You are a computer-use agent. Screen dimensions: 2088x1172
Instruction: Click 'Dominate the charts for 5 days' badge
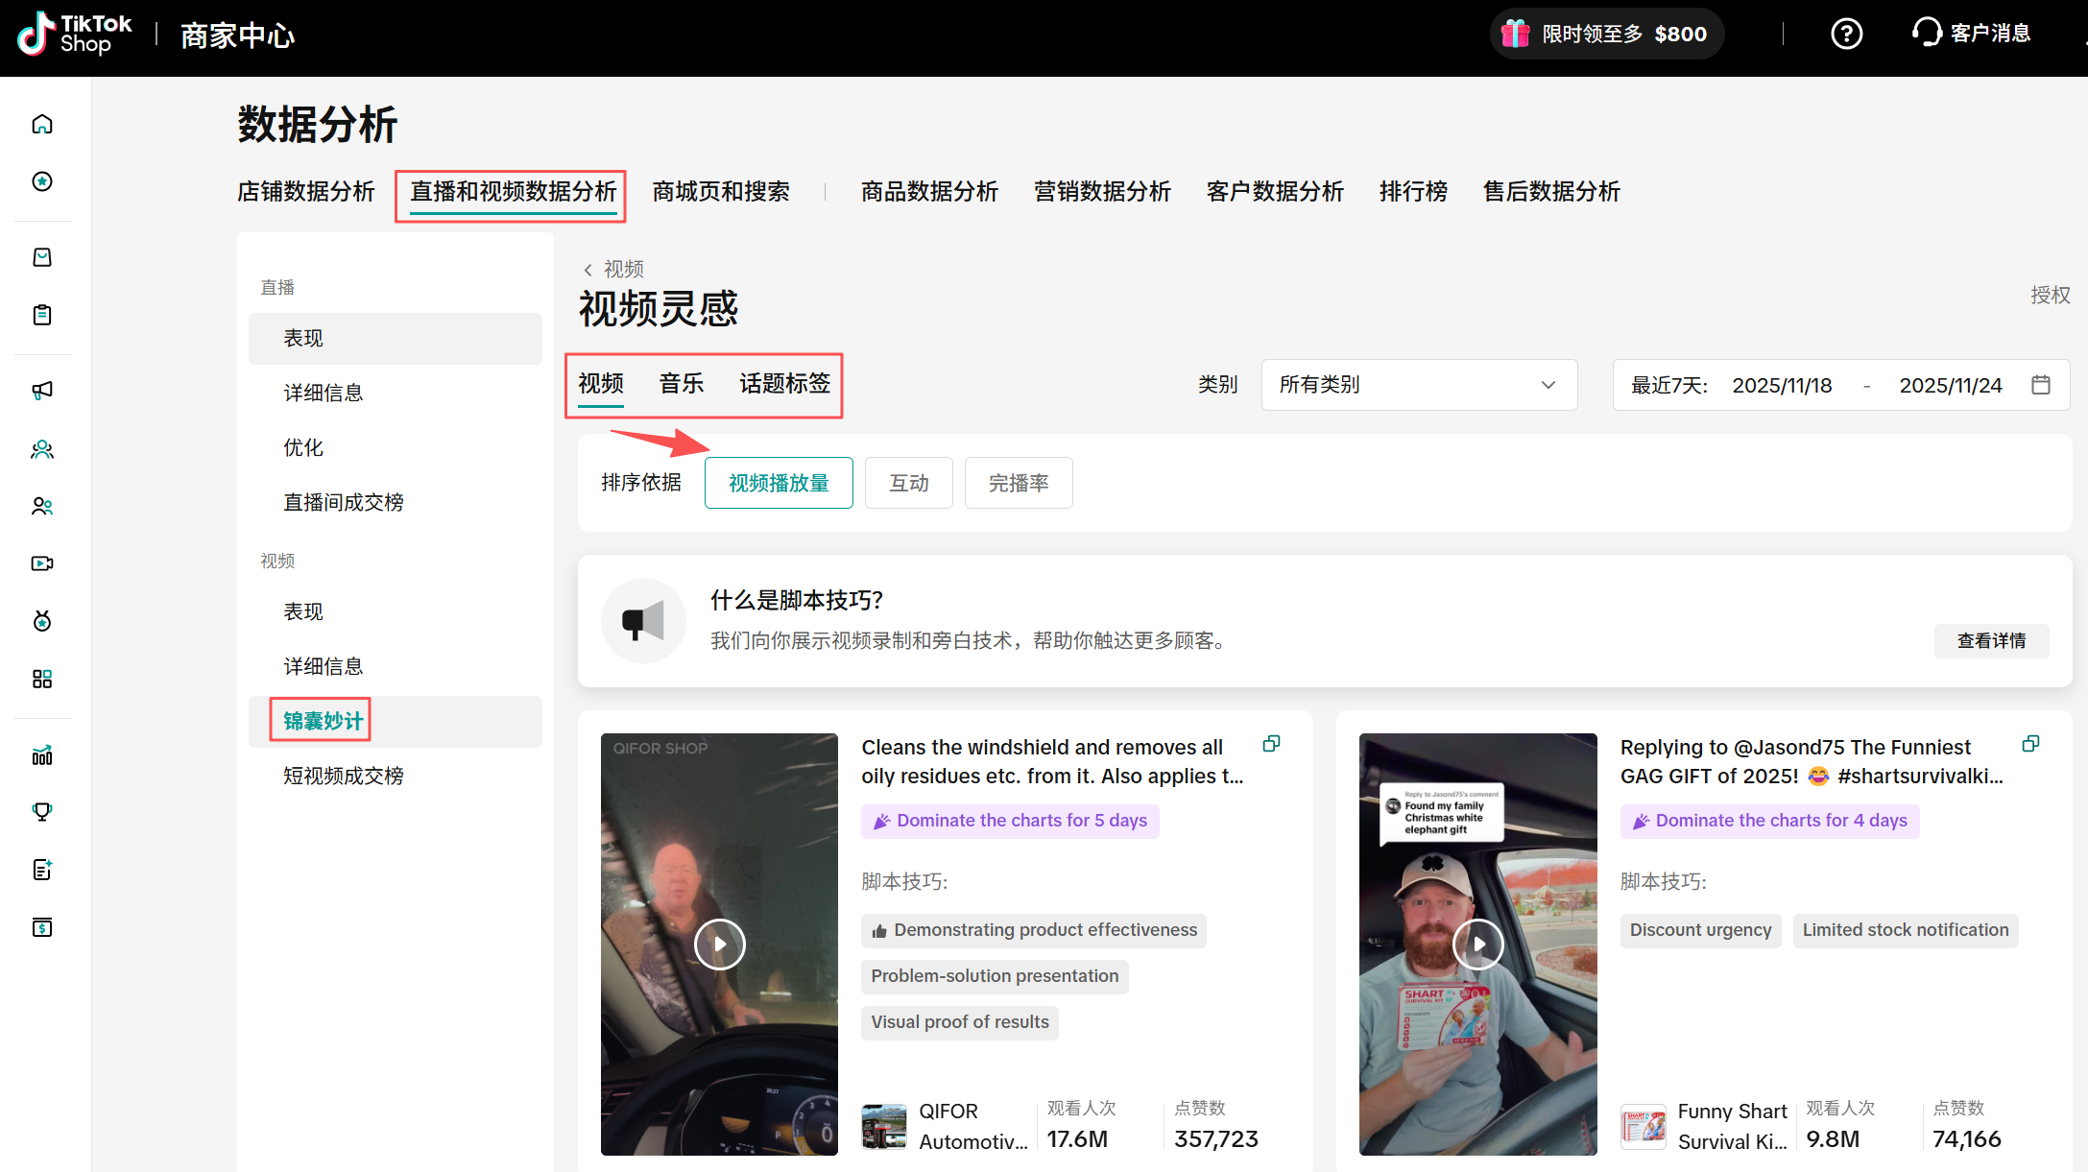click(x=1010, y=822)
